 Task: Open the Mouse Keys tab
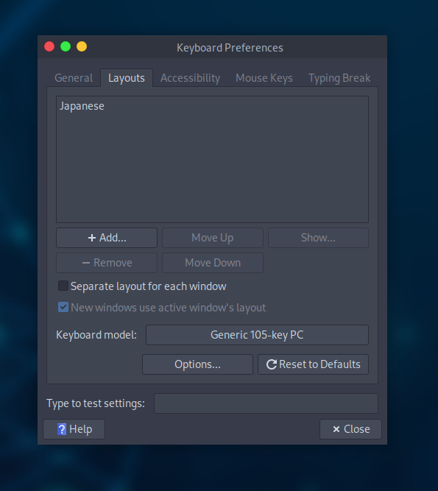point(264,78)
